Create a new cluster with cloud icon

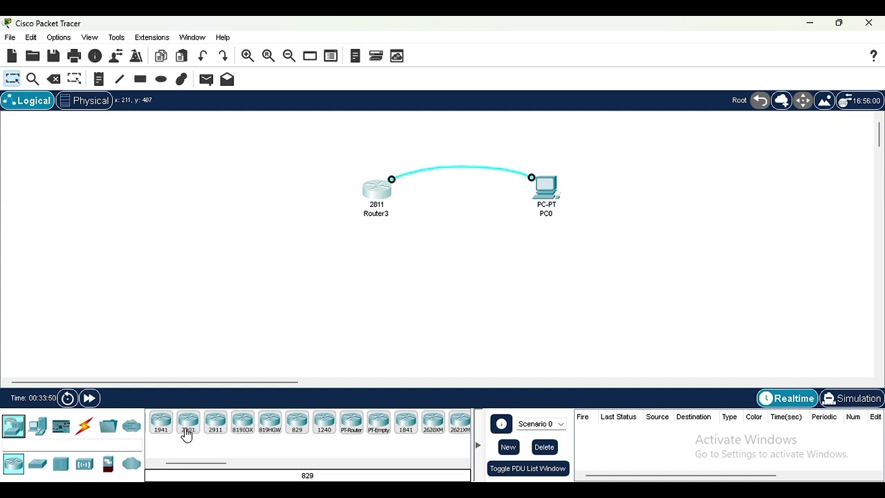point(781,100)
